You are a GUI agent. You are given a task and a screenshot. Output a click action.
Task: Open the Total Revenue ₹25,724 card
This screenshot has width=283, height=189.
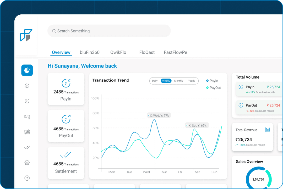[x=253, y=137]
